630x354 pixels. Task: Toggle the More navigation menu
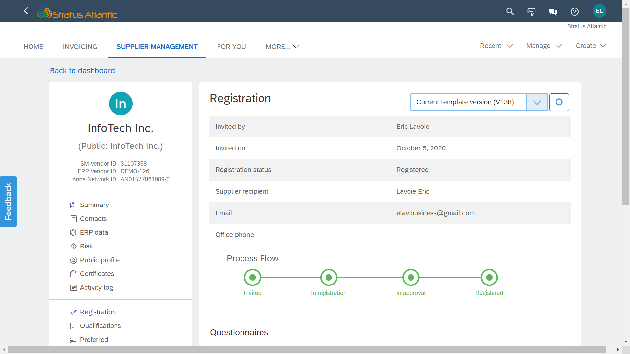click(x=282, y=47)
